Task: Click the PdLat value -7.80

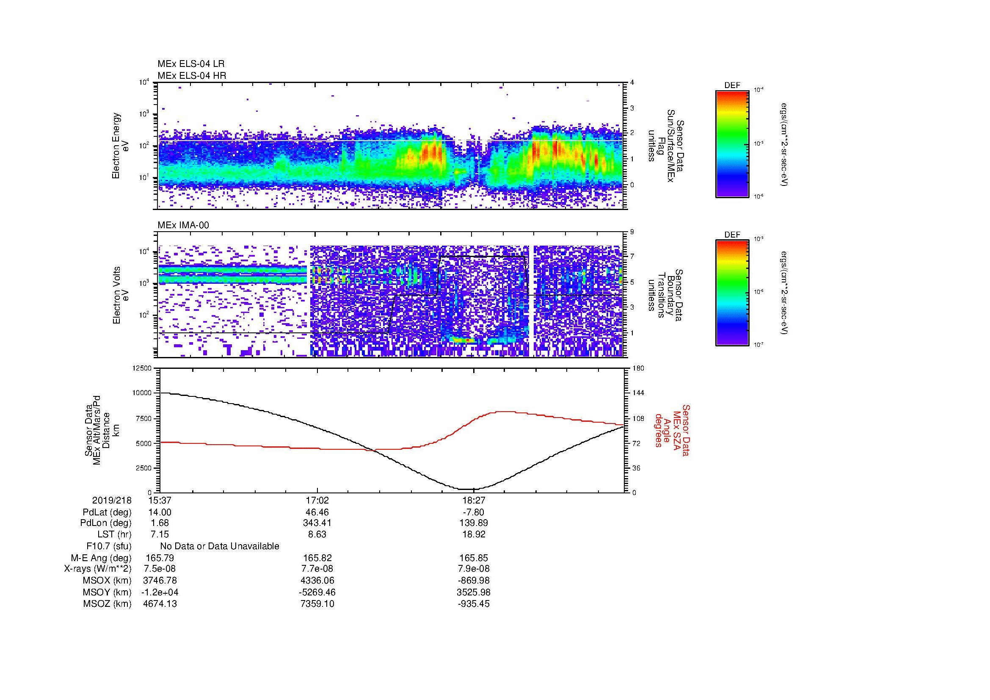Action: click(474, 512)
